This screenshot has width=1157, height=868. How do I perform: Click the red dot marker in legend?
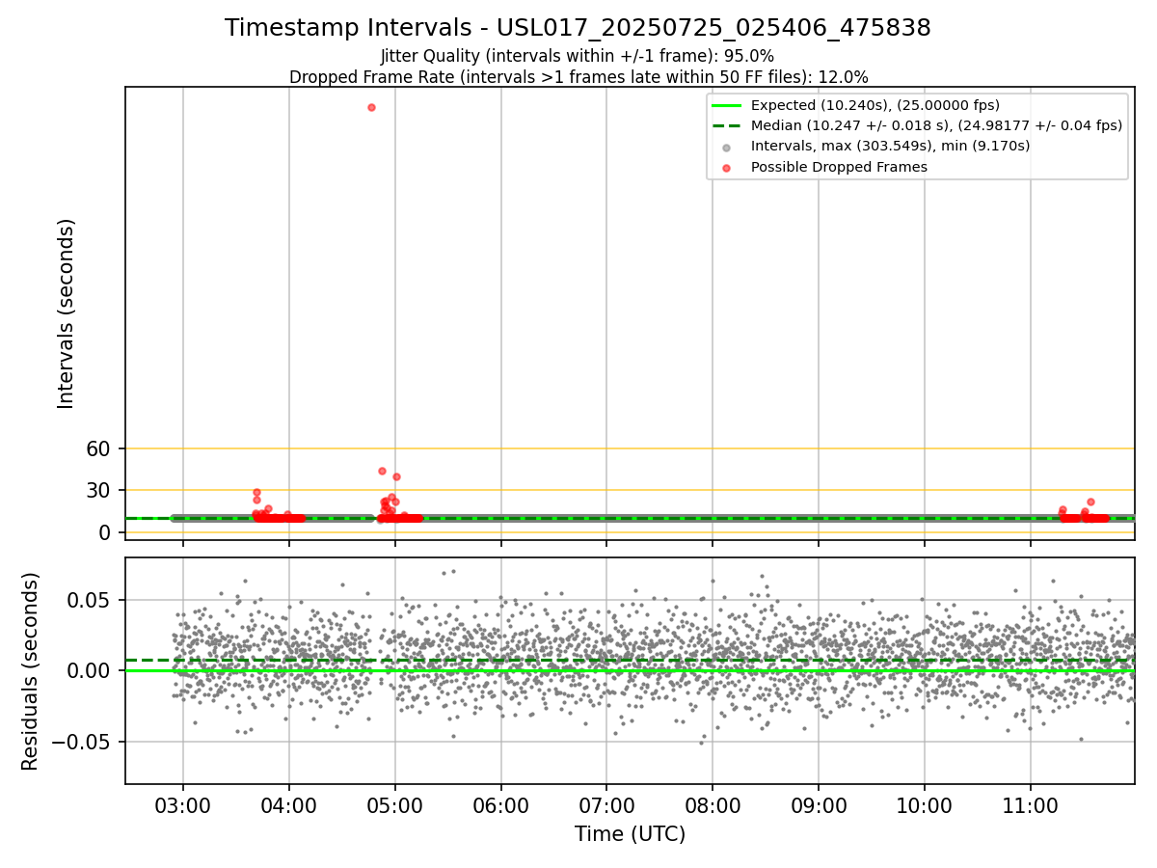[727, 168]
